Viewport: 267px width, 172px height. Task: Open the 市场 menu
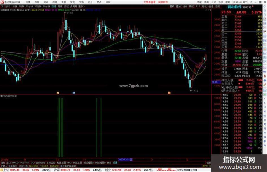37,2
